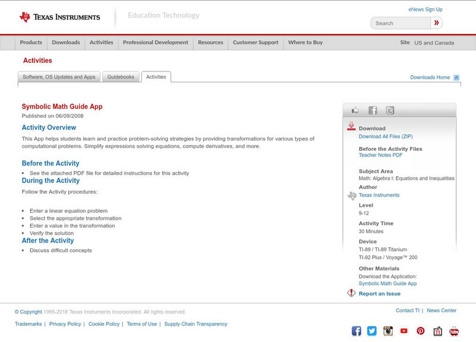Open the Cookie Policy link

(x=104, y=324)
